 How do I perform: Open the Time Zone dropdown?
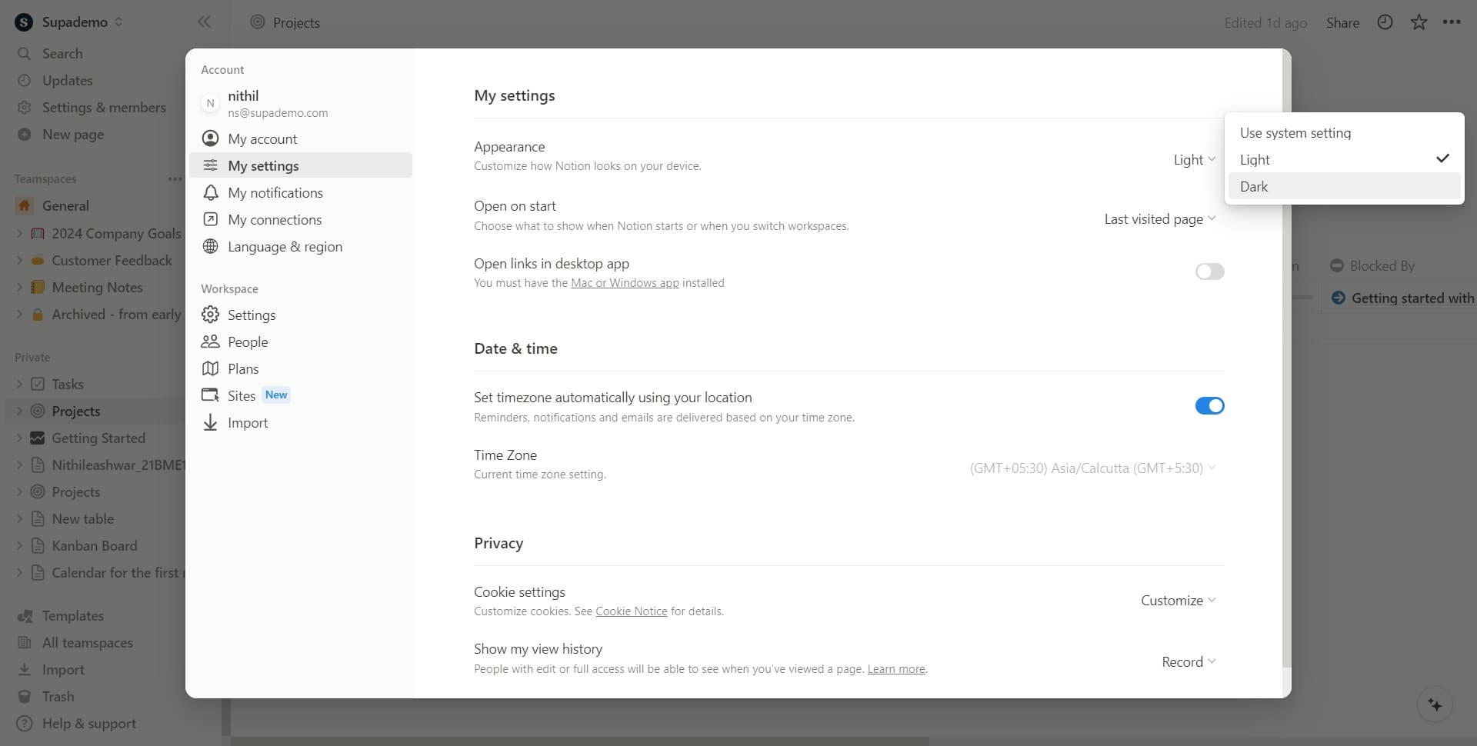1092,468
